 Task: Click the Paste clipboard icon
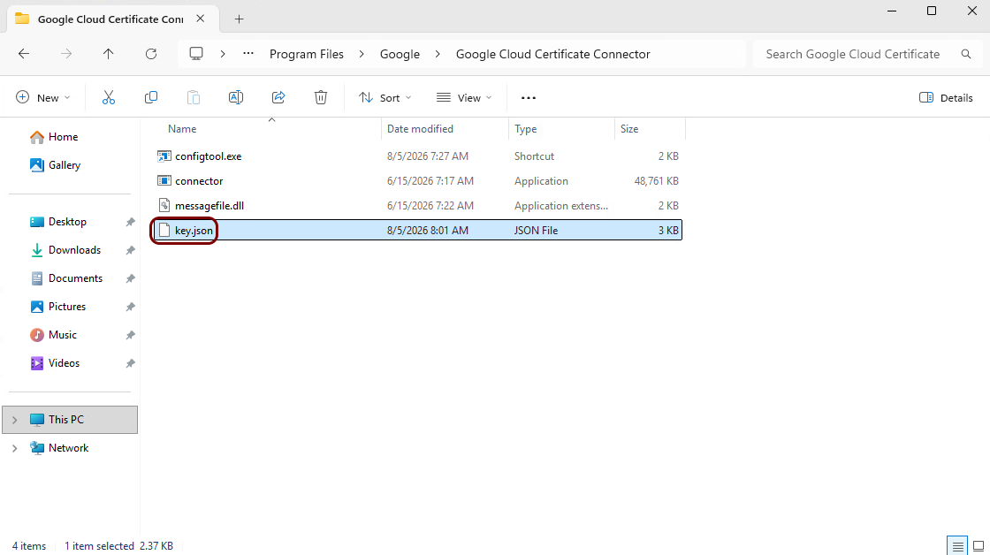click(194, 97)
